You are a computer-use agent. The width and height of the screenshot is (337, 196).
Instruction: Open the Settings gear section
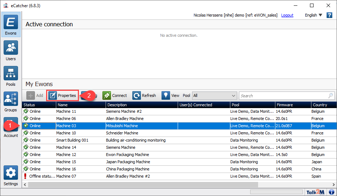11,175
